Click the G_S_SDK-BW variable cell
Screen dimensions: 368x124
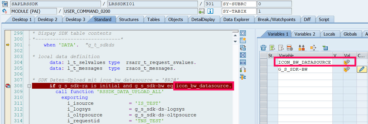pos(305,69)
